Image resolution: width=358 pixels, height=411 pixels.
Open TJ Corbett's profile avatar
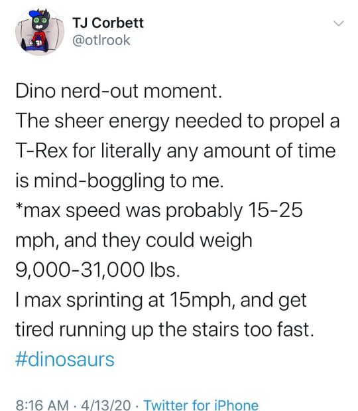tap(40, 31)
